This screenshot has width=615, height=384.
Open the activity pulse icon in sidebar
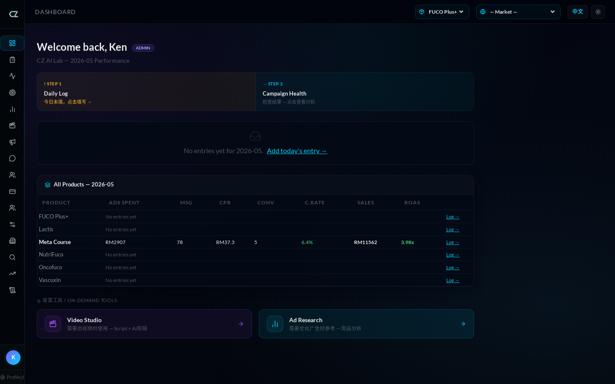12,76
